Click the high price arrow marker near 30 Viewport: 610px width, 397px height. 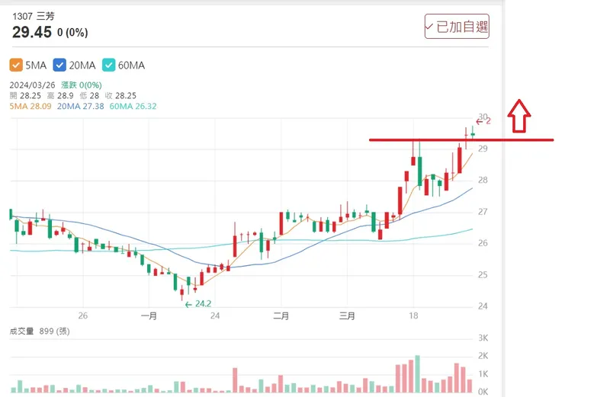pos(483,121)
